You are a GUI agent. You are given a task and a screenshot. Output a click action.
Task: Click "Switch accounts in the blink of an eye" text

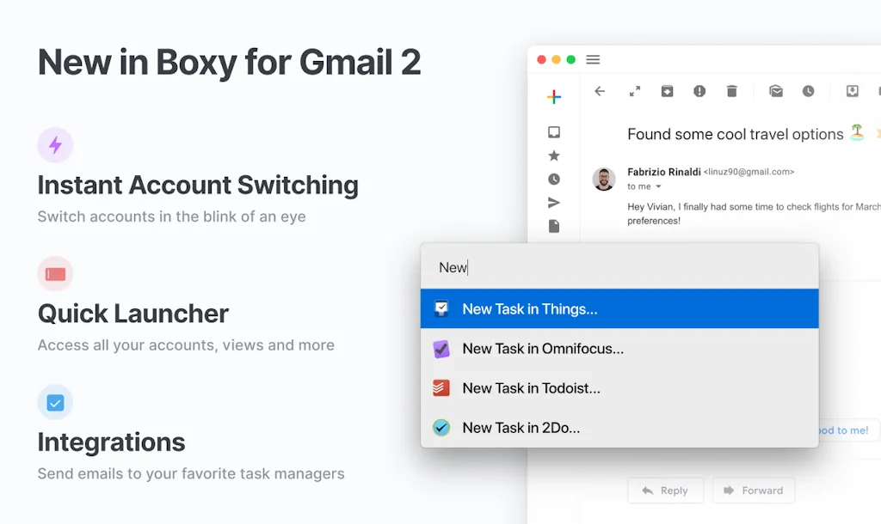pos(172,216)
